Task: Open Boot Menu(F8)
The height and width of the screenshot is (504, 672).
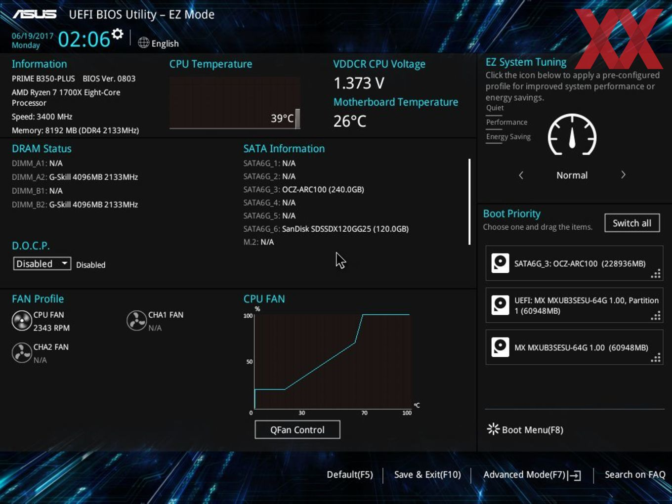Action: tap(532, 430)
